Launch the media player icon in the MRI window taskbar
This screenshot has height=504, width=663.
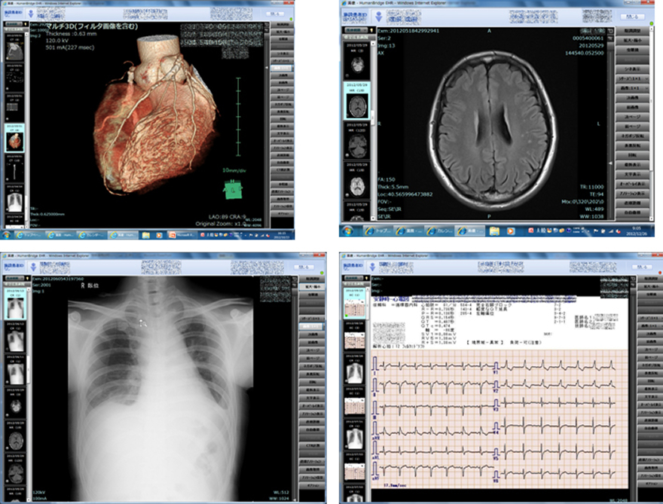[x=512, y=231]
